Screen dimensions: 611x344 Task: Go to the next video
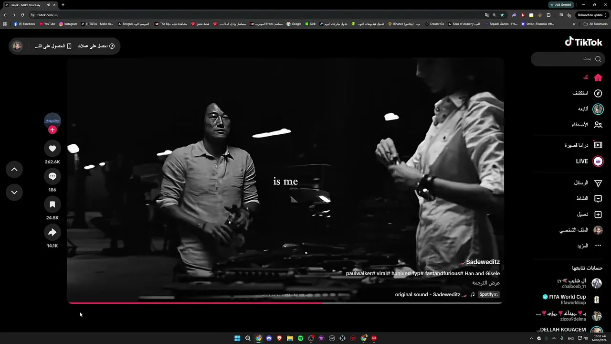click(x=14, y=192)
